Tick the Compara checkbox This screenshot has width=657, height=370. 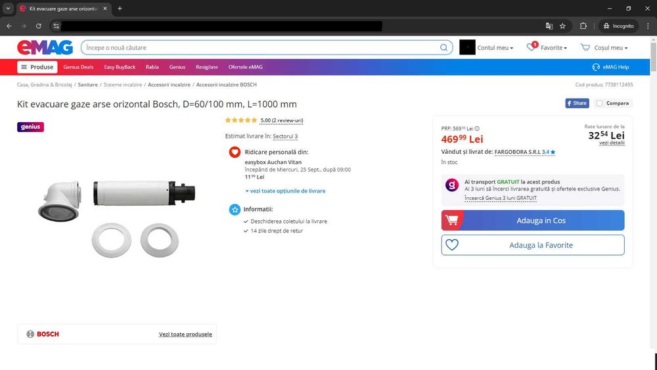(x=599, y=103)
